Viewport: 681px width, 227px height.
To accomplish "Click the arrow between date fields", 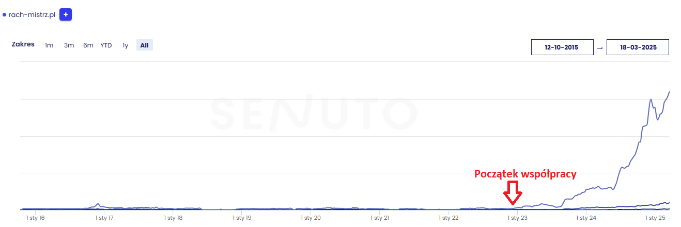I will coord(599,47).
